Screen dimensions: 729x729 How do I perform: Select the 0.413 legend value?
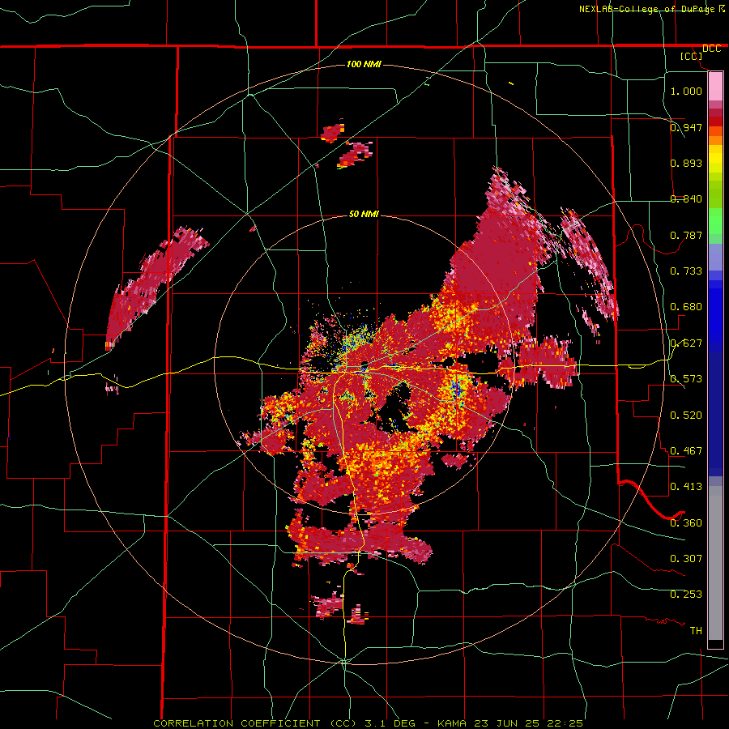coord(686,486)
